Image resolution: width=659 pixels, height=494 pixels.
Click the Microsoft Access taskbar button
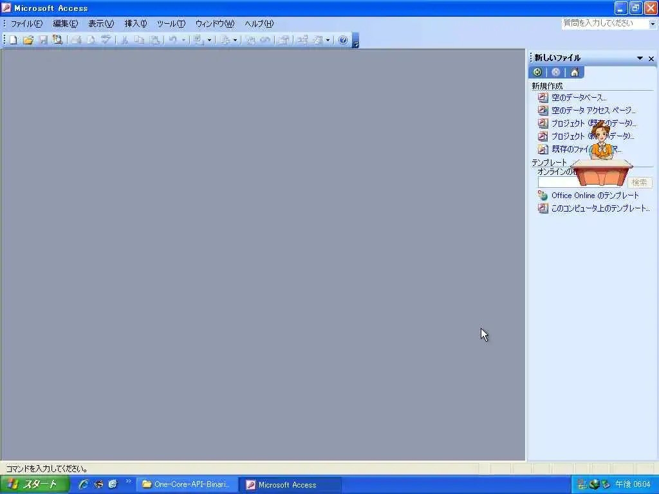pyautogui.click(x=290, y=485)
